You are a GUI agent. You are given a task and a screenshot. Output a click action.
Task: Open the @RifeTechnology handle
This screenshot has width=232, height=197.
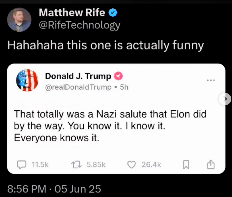(79, 25)
